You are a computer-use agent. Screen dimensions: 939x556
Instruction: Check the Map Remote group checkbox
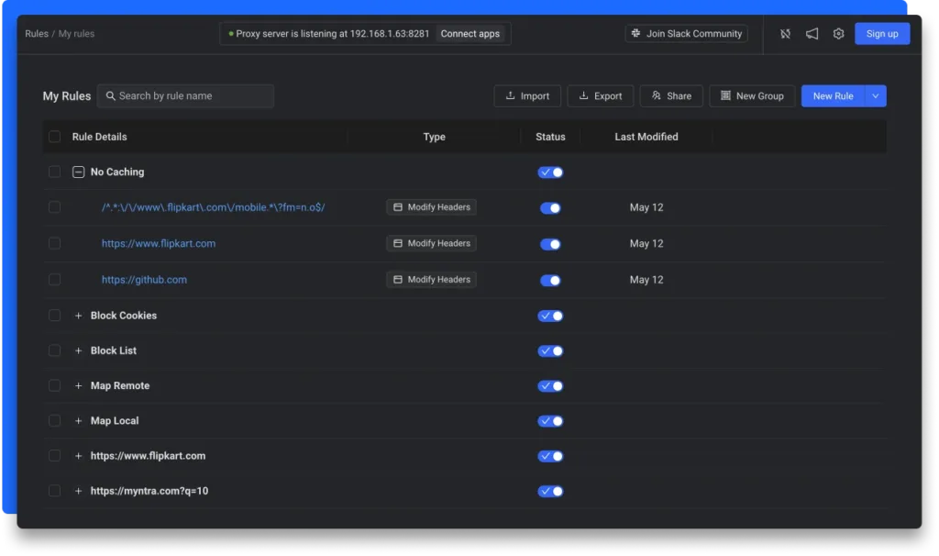point(54,386)
